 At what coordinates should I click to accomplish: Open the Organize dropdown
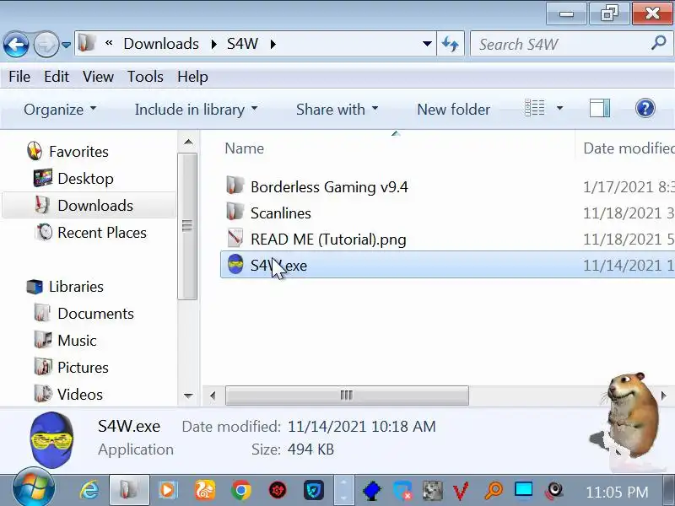[60, 110]
